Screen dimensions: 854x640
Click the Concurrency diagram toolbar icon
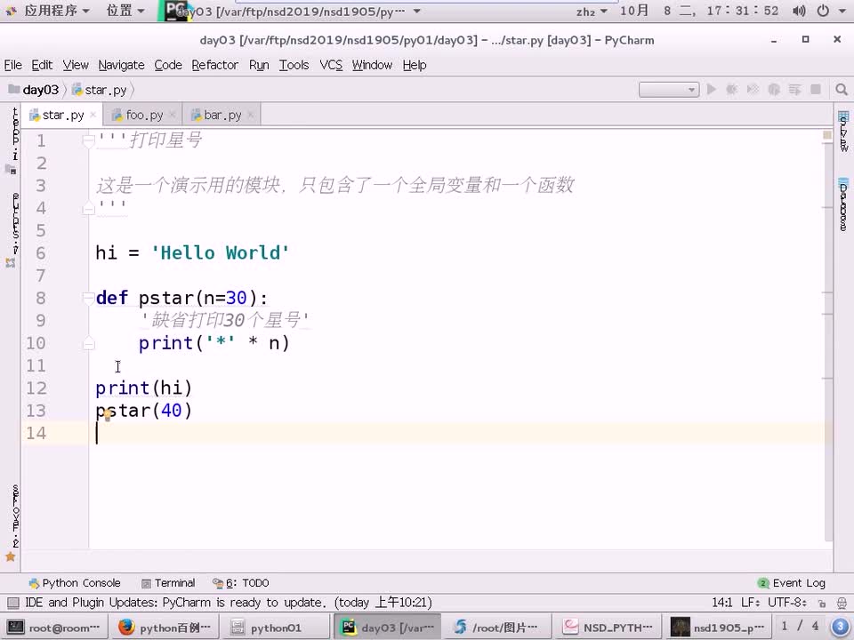(x=794, y=89)
